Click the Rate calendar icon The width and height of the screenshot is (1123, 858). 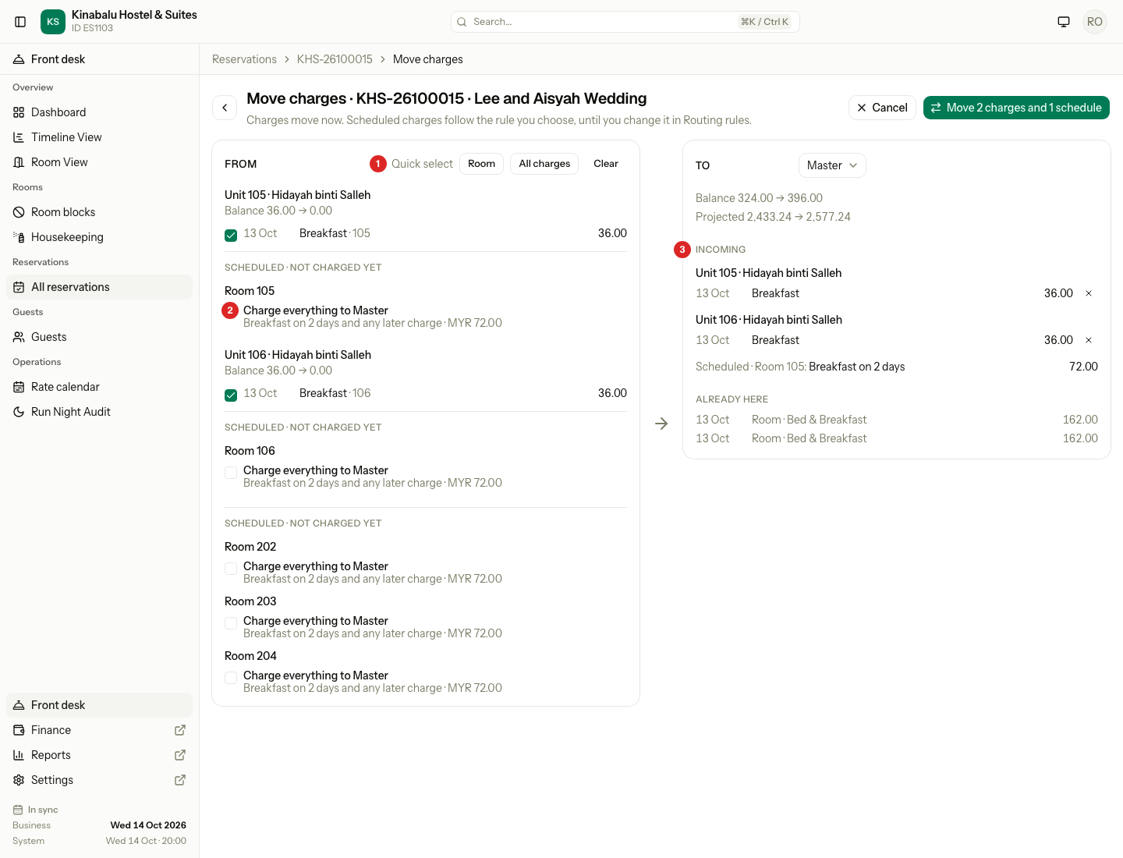[19, 387]
